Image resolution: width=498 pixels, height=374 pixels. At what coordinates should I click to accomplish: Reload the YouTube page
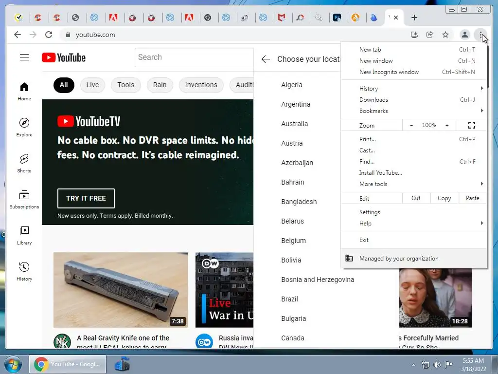pyautogui.click(x=49, y=35)
